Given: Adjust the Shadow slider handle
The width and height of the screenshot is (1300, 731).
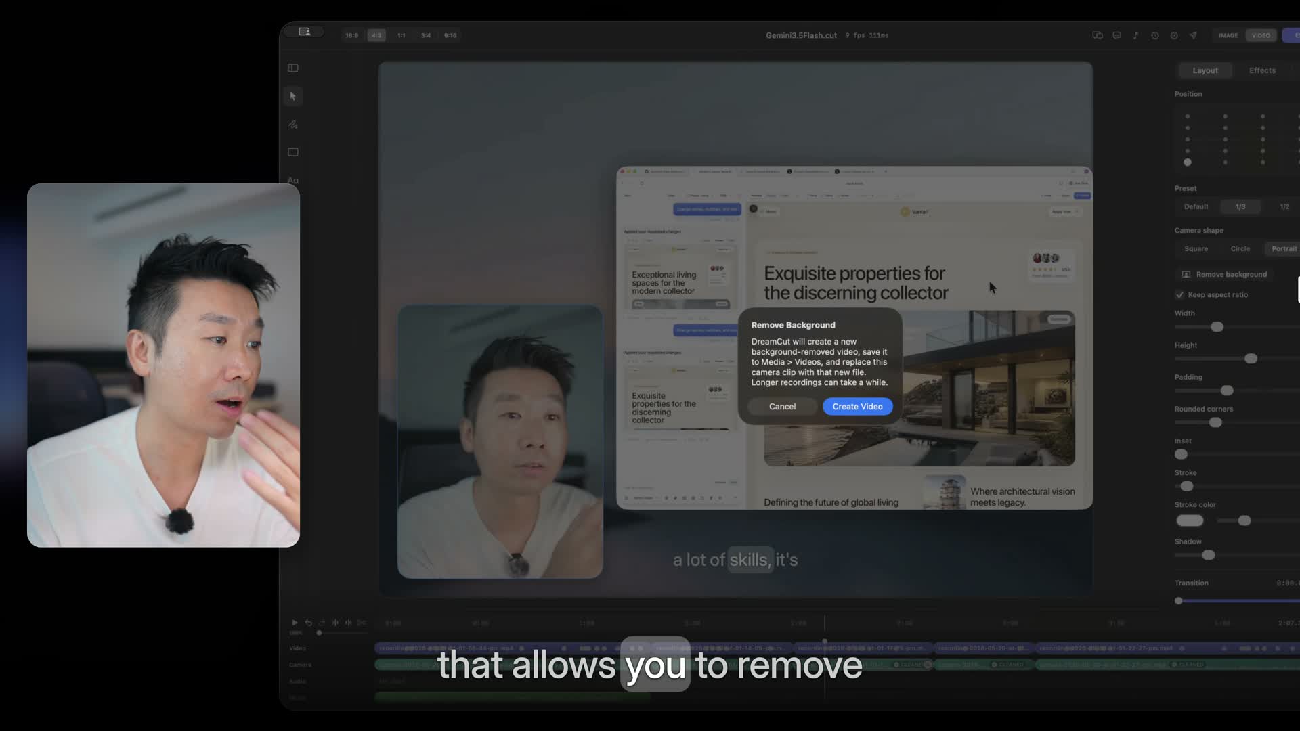Looking at the screenshot, I should [x=1209, y=555].
